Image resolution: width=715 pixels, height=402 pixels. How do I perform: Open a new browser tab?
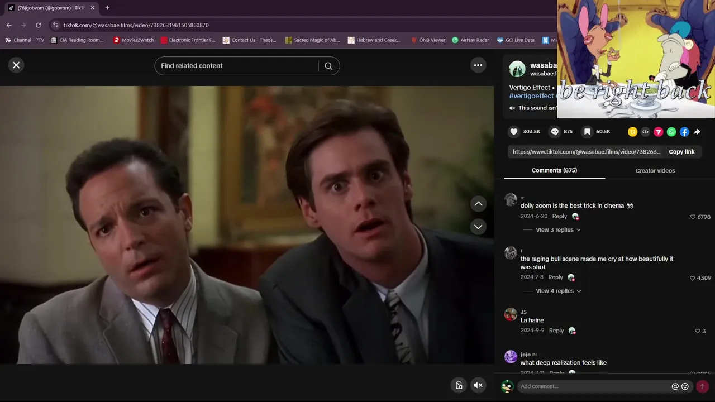point(107,8)
